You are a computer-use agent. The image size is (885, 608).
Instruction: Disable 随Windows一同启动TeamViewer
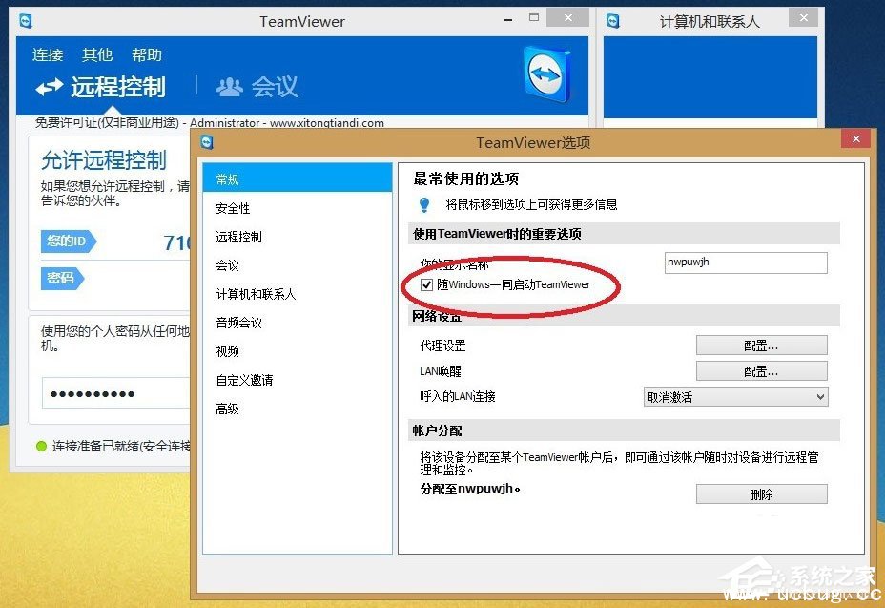(426, 284)
